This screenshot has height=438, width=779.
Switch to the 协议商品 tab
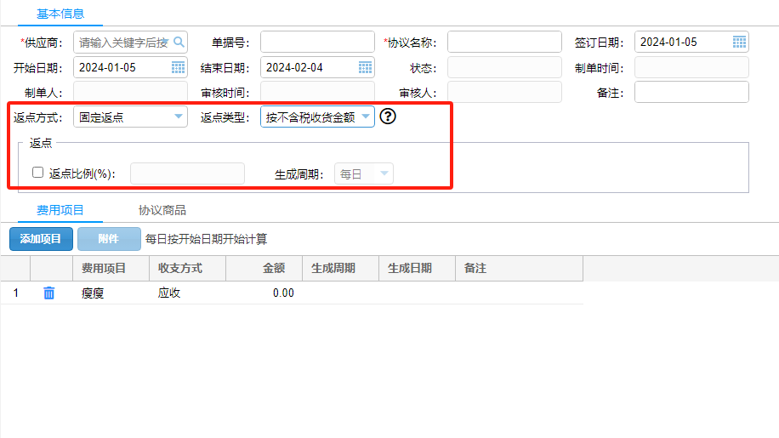162,210
